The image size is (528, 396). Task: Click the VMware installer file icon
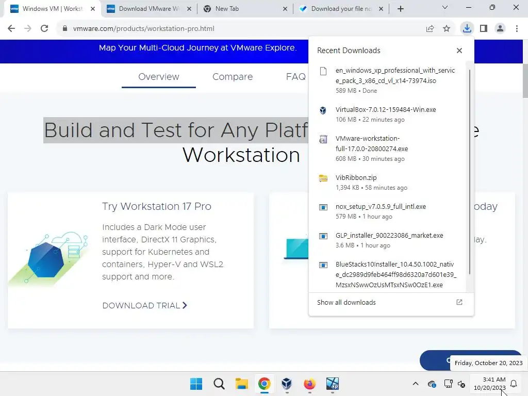click(323, 139)
